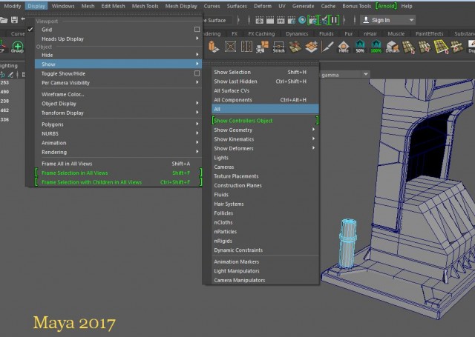Click the yellow-outlined grid selection shelf icon
This screenshot has height=337, width=475.
pos(441,47)
